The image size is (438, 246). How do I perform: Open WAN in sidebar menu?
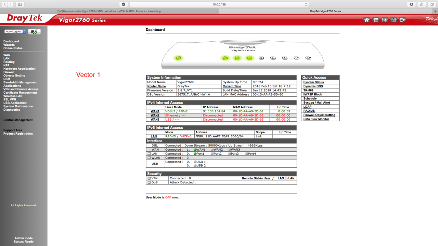pyautogui.click(x=7, y=55)
